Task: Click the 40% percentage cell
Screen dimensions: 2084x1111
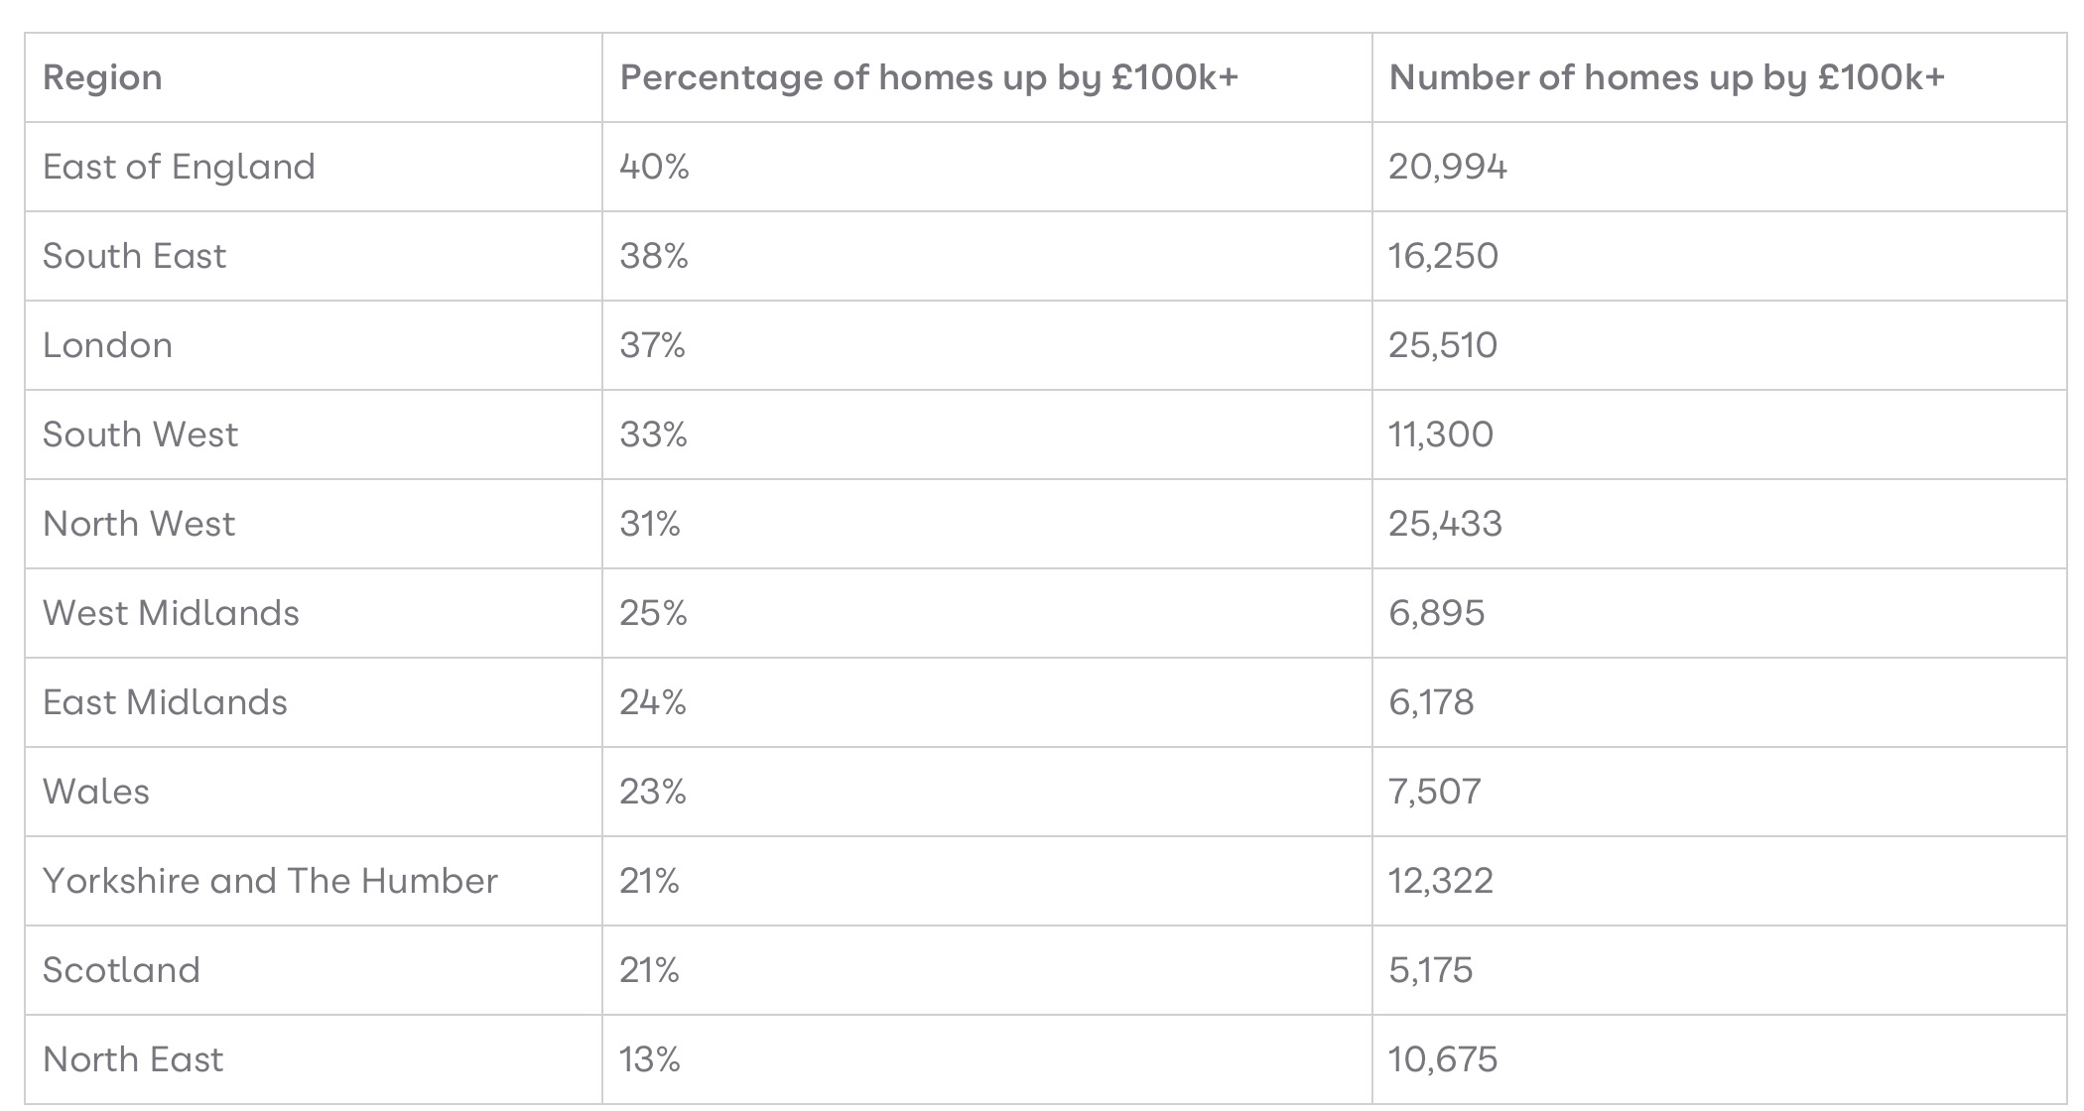Action: 654,167
